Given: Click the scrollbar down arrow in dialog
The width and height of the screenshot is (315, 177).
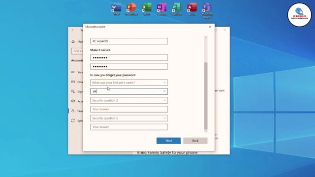Looking at the screenshot, I should pyautogui.click(x=206, y=131).
